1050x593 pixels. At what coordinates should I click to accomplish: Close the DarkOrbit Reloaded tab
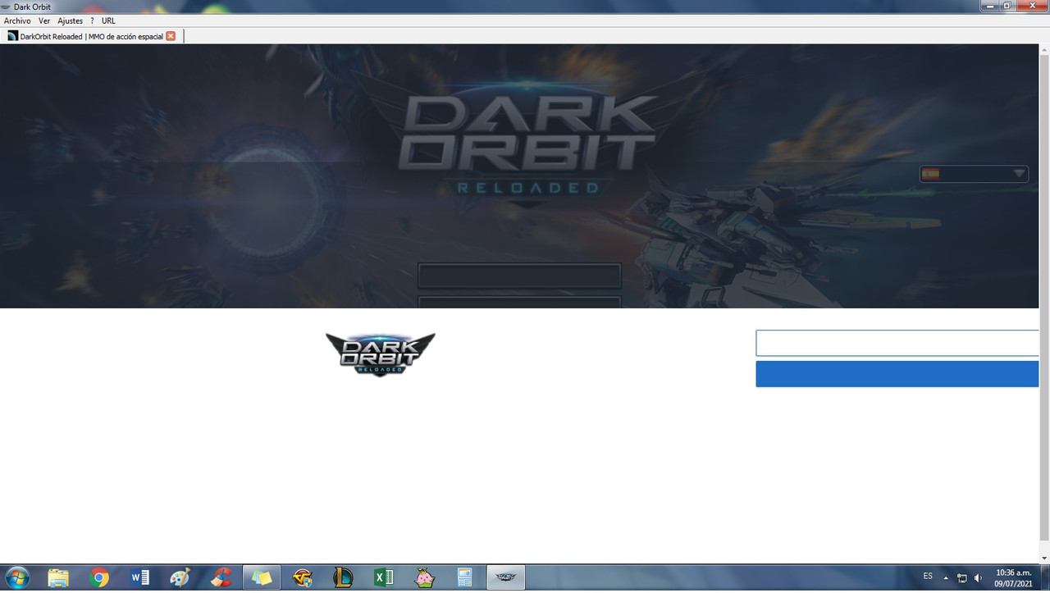(171, 36)
